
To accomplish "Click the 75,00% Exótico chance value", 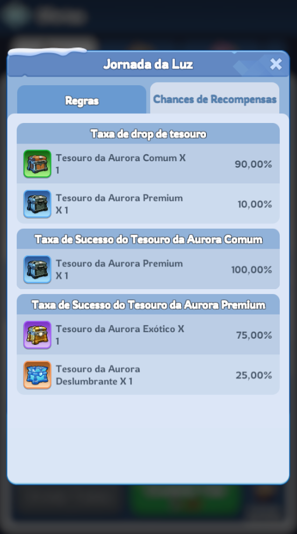I will 254,335.
